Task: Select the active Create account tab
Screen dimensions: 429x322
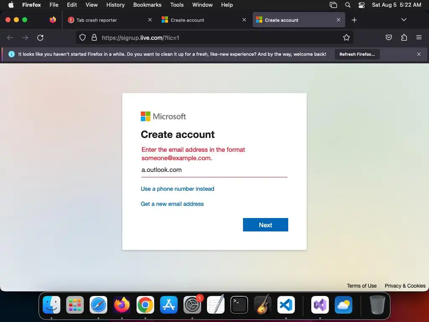Action: coord(298,20)
